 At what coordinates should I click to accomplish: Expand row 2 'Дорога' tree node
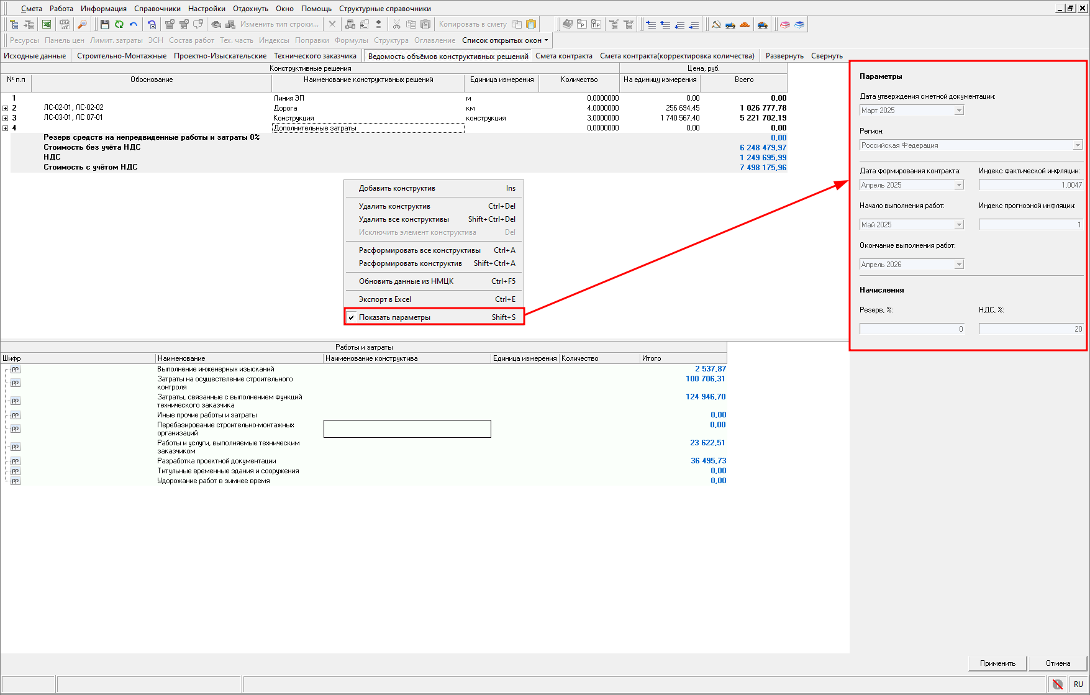(x=6, y=108)
